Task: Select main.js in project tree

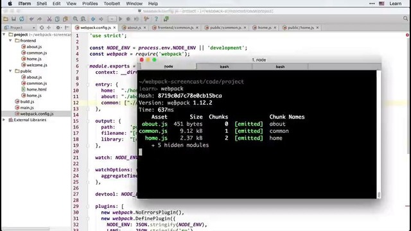Action: click(x=24, y=107)
